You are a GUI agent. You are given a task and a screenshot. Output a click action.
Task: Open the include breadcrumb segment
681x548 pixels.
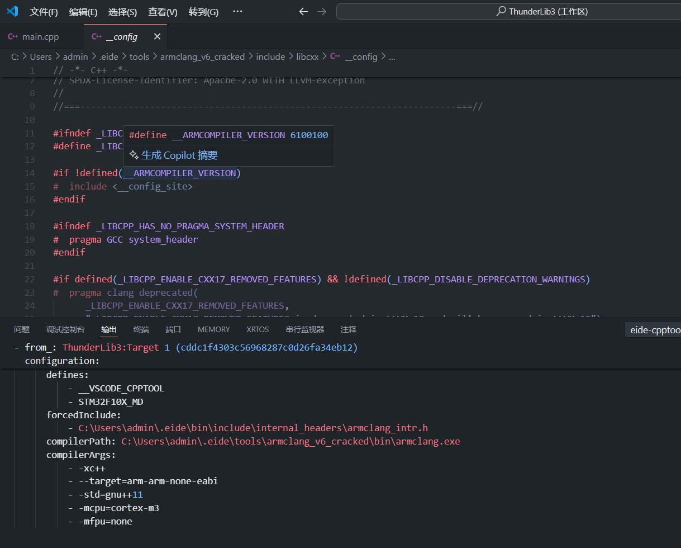pos(270,56)
